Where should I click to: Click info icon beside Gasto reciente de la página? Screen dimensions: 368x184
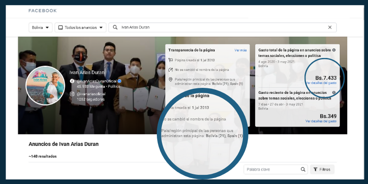[334, 93]
